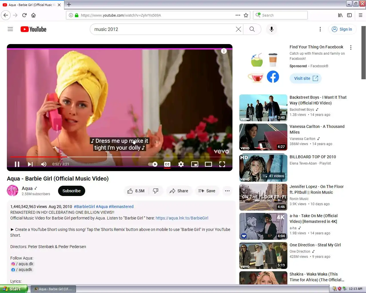Open more actions under video
The image size is (366, 293).
(227, 191)
